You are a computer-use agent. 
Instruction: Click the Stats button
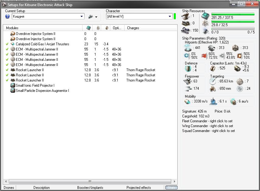172,188
